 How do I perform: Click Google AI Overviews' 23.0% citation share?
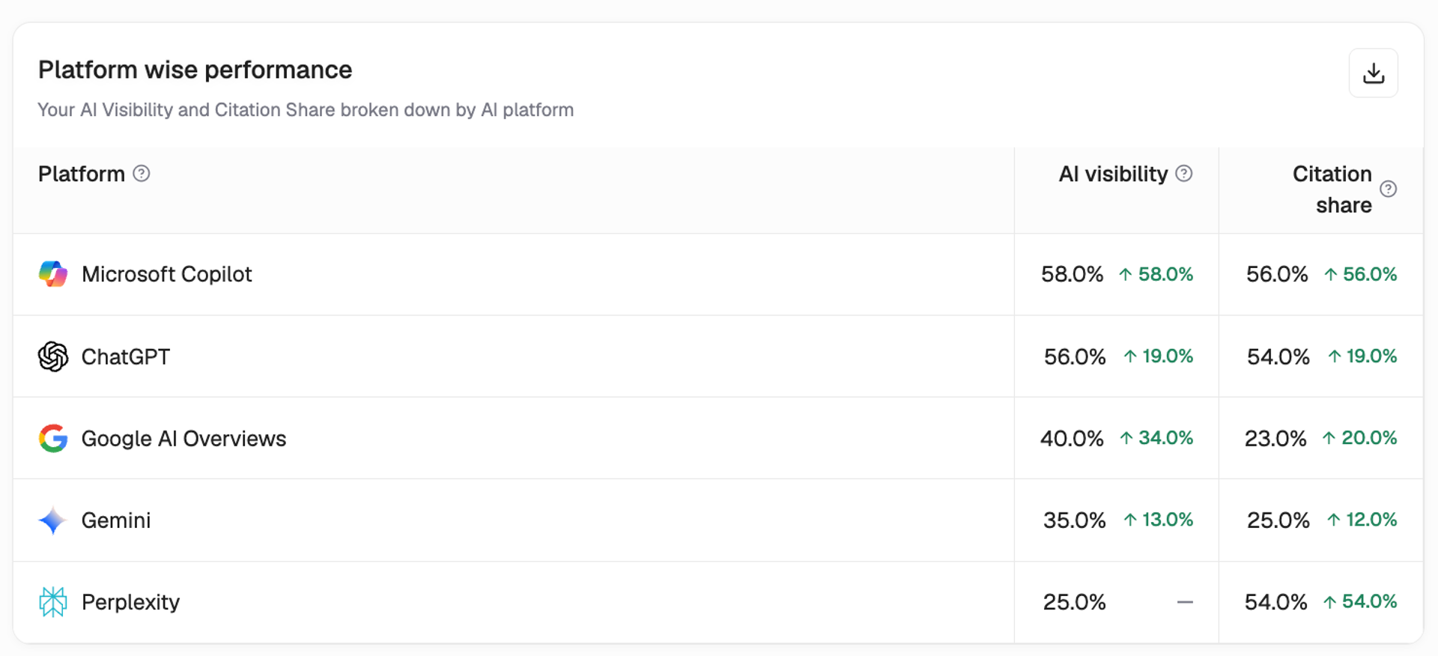(1275, 438)
